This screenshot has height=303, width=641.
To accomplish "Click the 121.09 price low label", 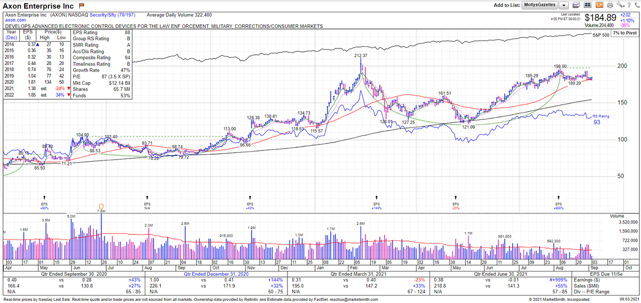I will [468, 127].
